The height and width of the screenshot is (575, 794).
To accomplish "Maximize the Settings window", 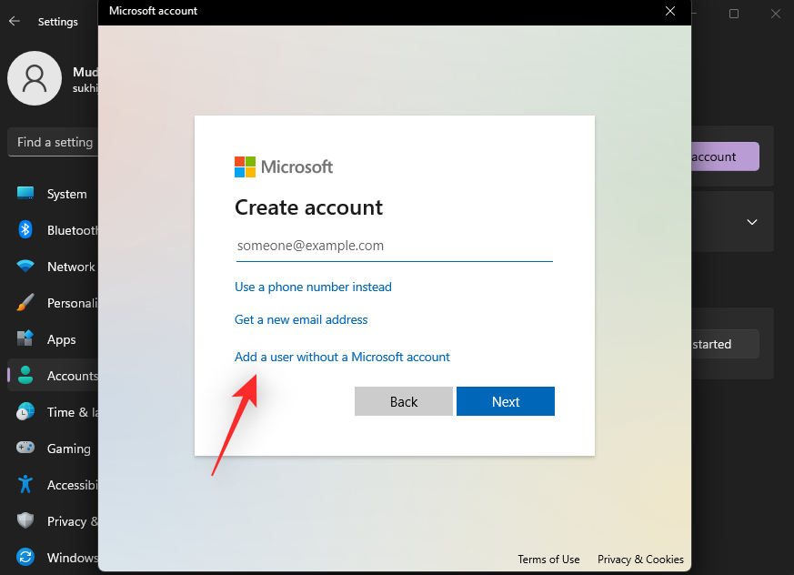I will tap(734, 14).
